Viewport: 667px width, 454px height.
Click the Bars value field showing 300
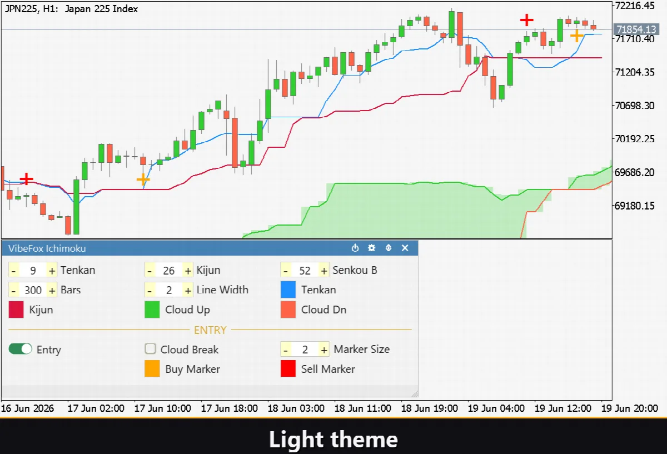(33, 290)
